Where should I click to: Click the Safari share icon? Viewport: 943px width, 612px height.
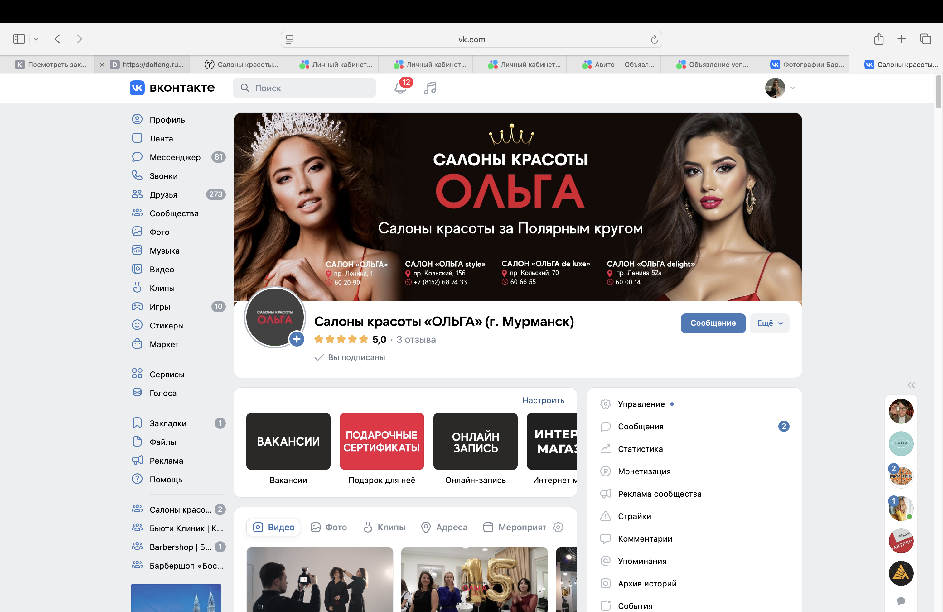pyautogui.click(x=879, y=39)
